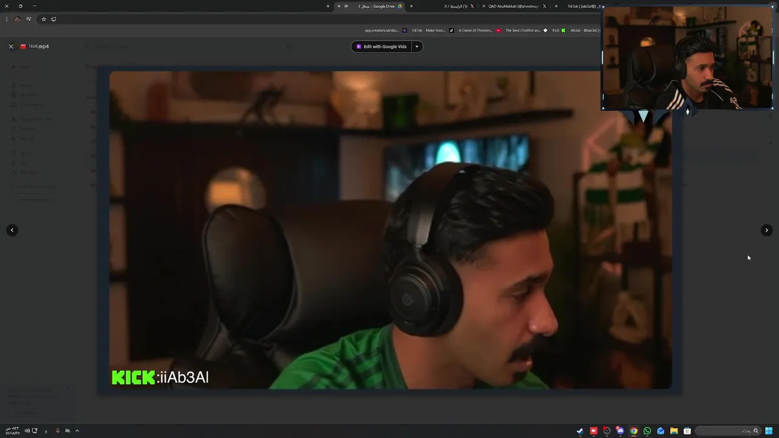Open the Windows Start menu

point(769,431)
